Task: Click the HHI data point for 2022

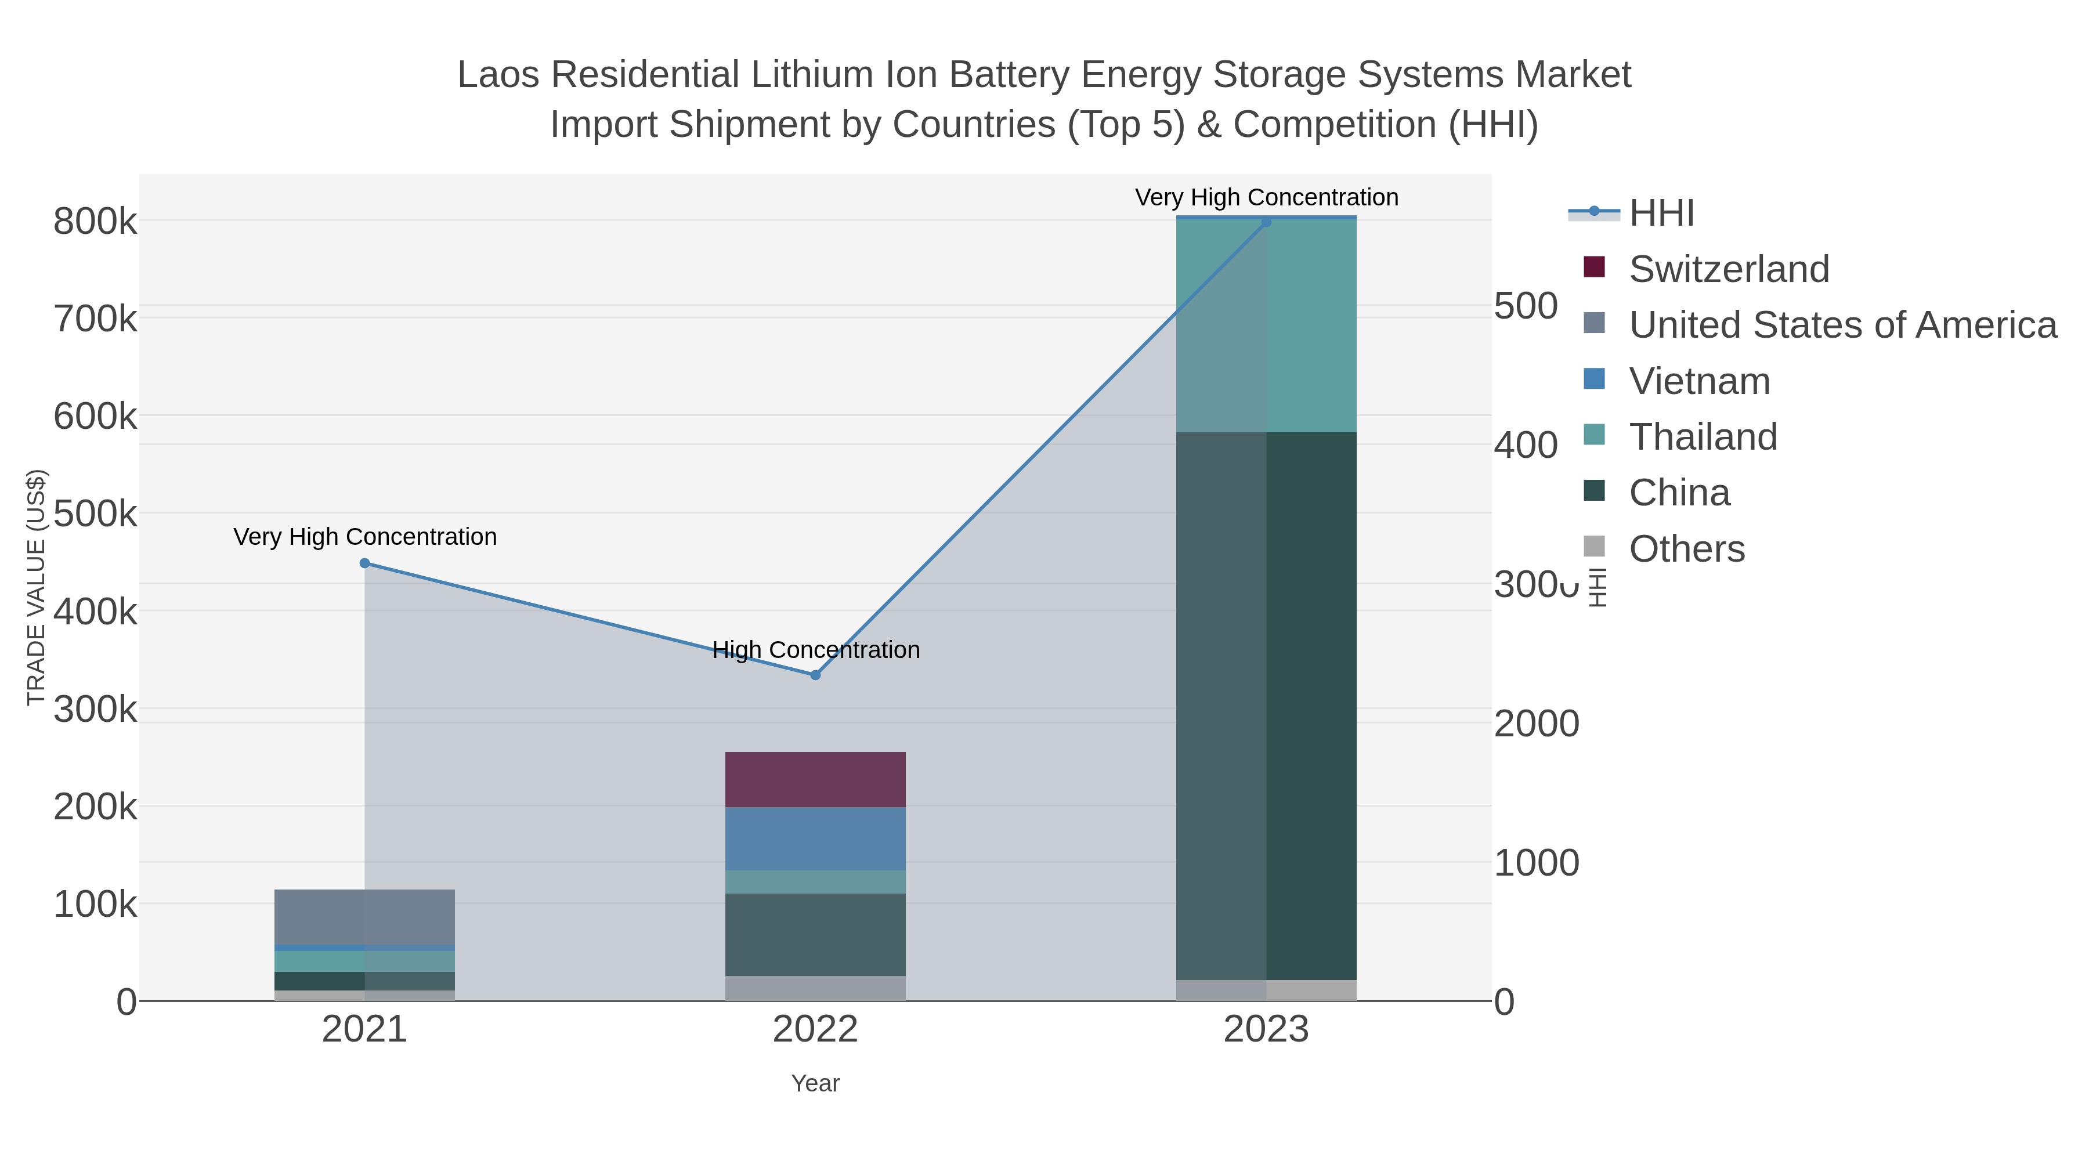Action: (x=816, y=675)
